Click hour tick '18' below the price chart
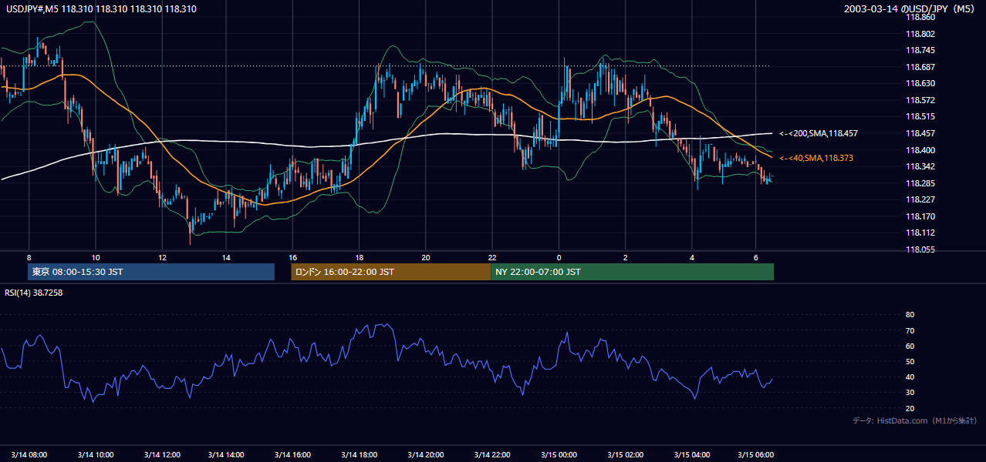Image resolution: width=986 pixels, height=462 pixels. (360, 257)
